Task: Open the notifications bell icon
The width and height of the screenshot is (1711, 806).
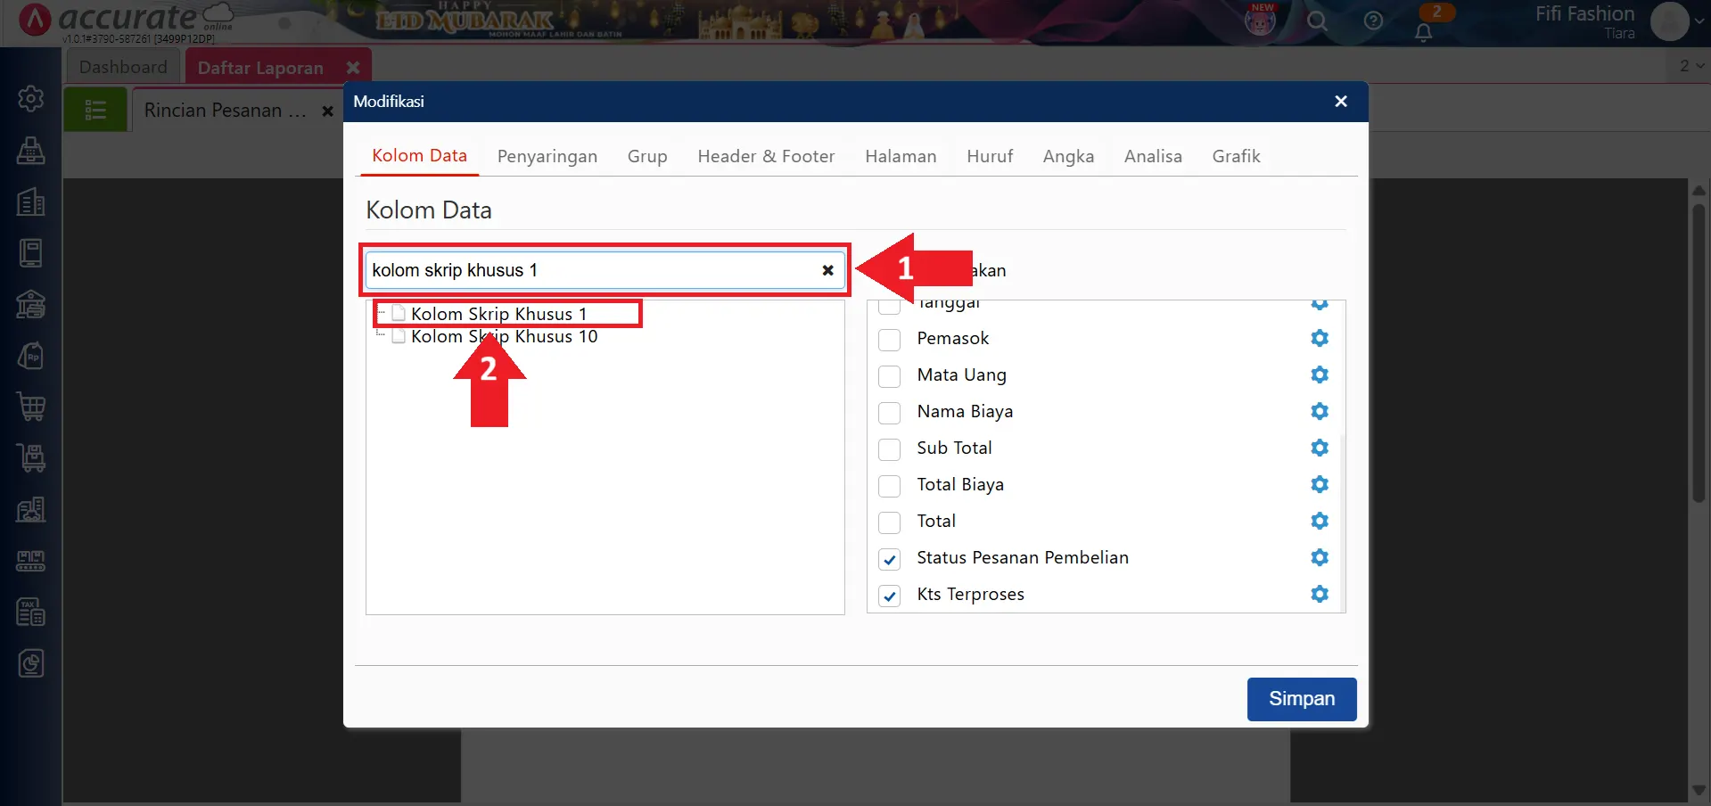Action: 1423,32
